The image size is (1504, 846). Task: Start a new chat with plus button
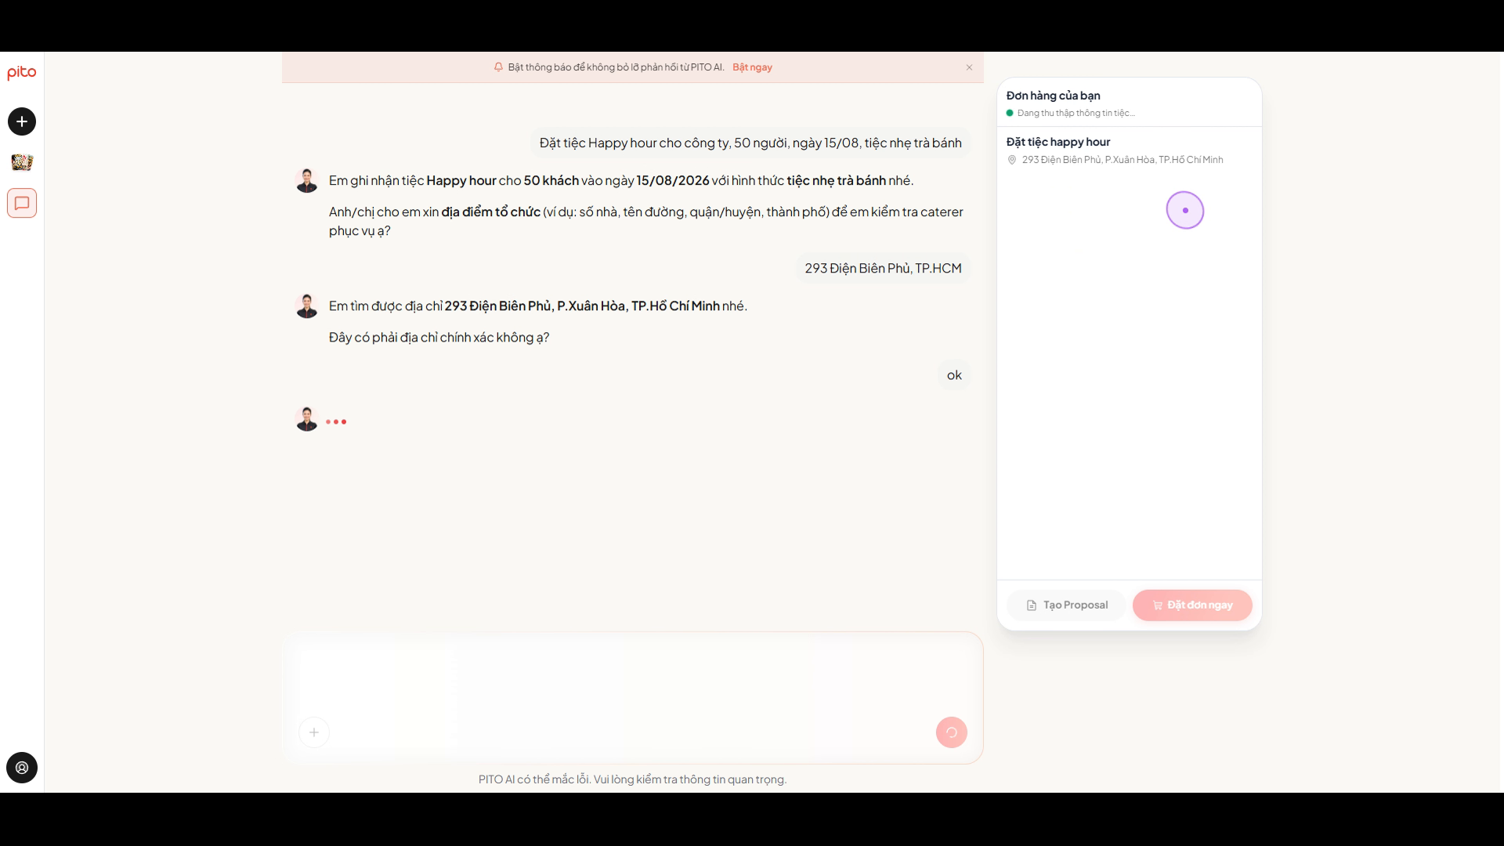tap(22, 121)
